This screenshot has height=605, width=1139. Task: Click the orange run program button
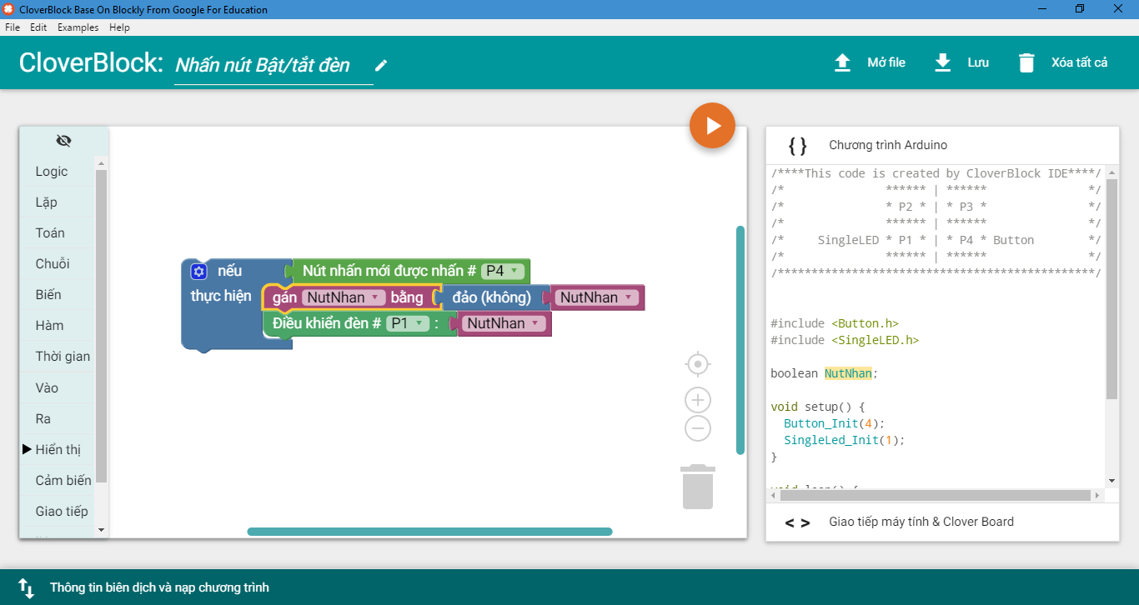[712, 126]
